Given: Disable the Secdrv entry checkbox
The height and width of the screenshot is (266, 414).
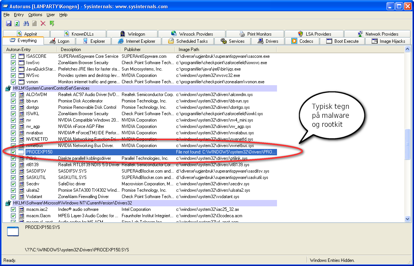Looking at the screenshot, I should [x=13, y=184].
